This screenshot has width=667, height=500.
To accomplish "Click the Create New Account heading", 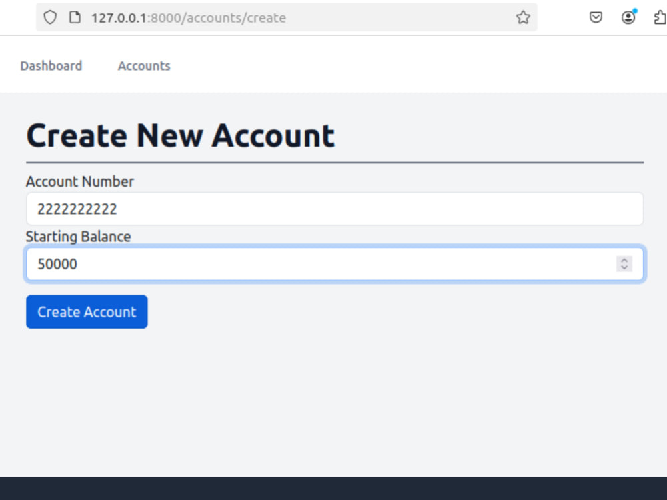I will 180,136.
